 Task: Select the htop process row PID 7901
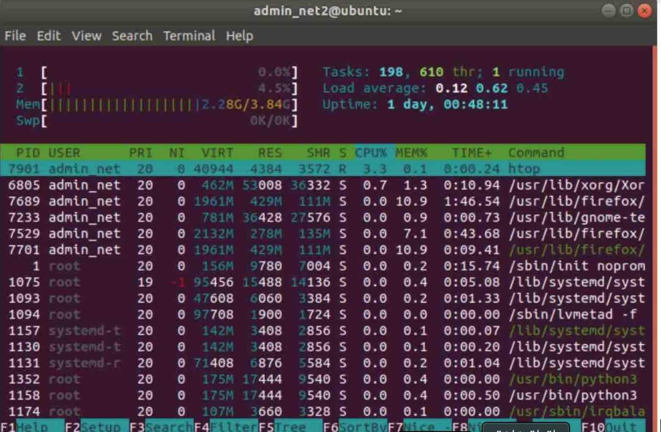pos(323,169)
